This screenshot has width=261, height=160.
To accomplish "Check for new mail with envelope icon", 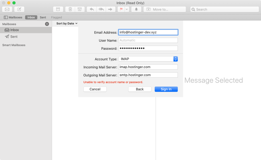I will pos(7,9).
